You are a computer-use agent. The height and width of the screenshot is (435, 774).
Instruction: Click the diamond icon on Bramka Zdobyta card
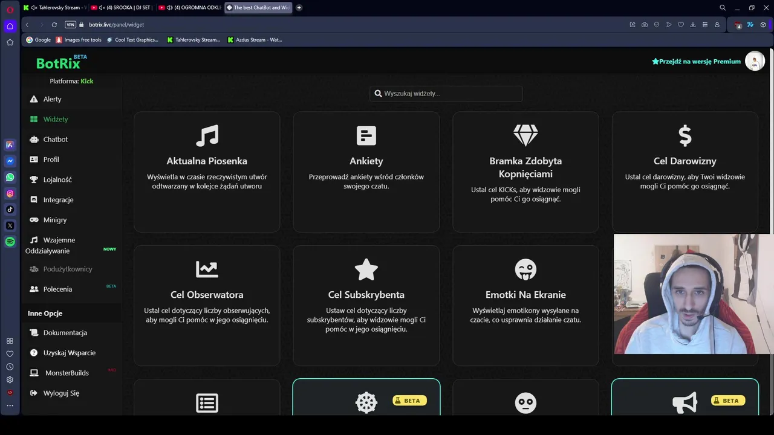point(525,135)
